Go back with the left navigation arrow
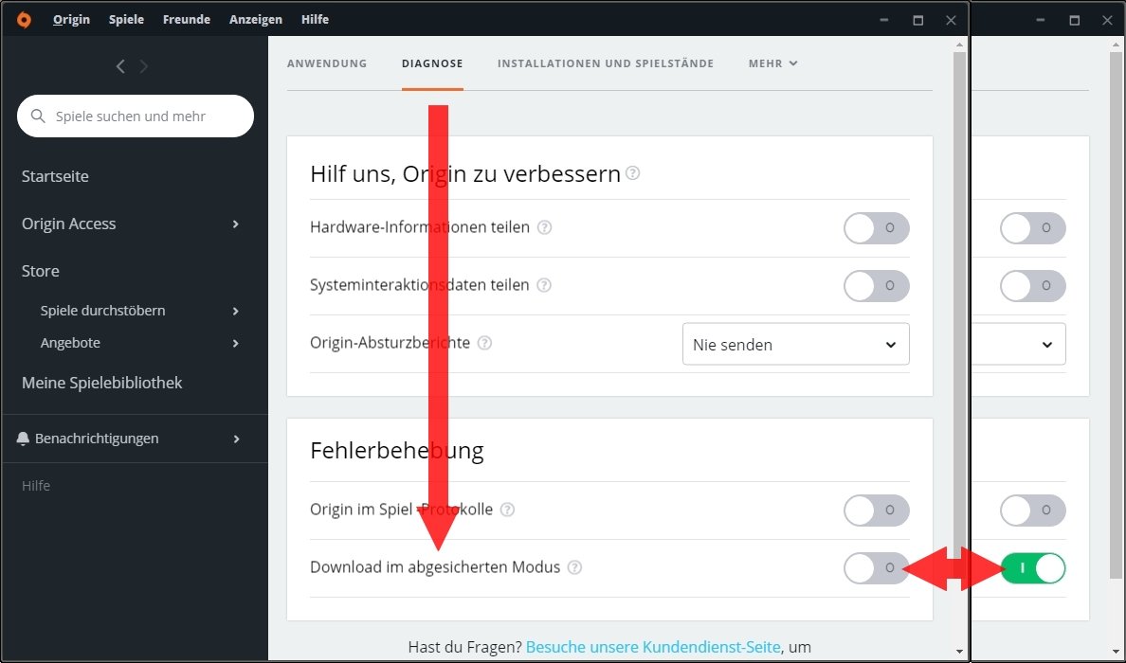Screen dimensions: 1126x663 pos(120,66)
